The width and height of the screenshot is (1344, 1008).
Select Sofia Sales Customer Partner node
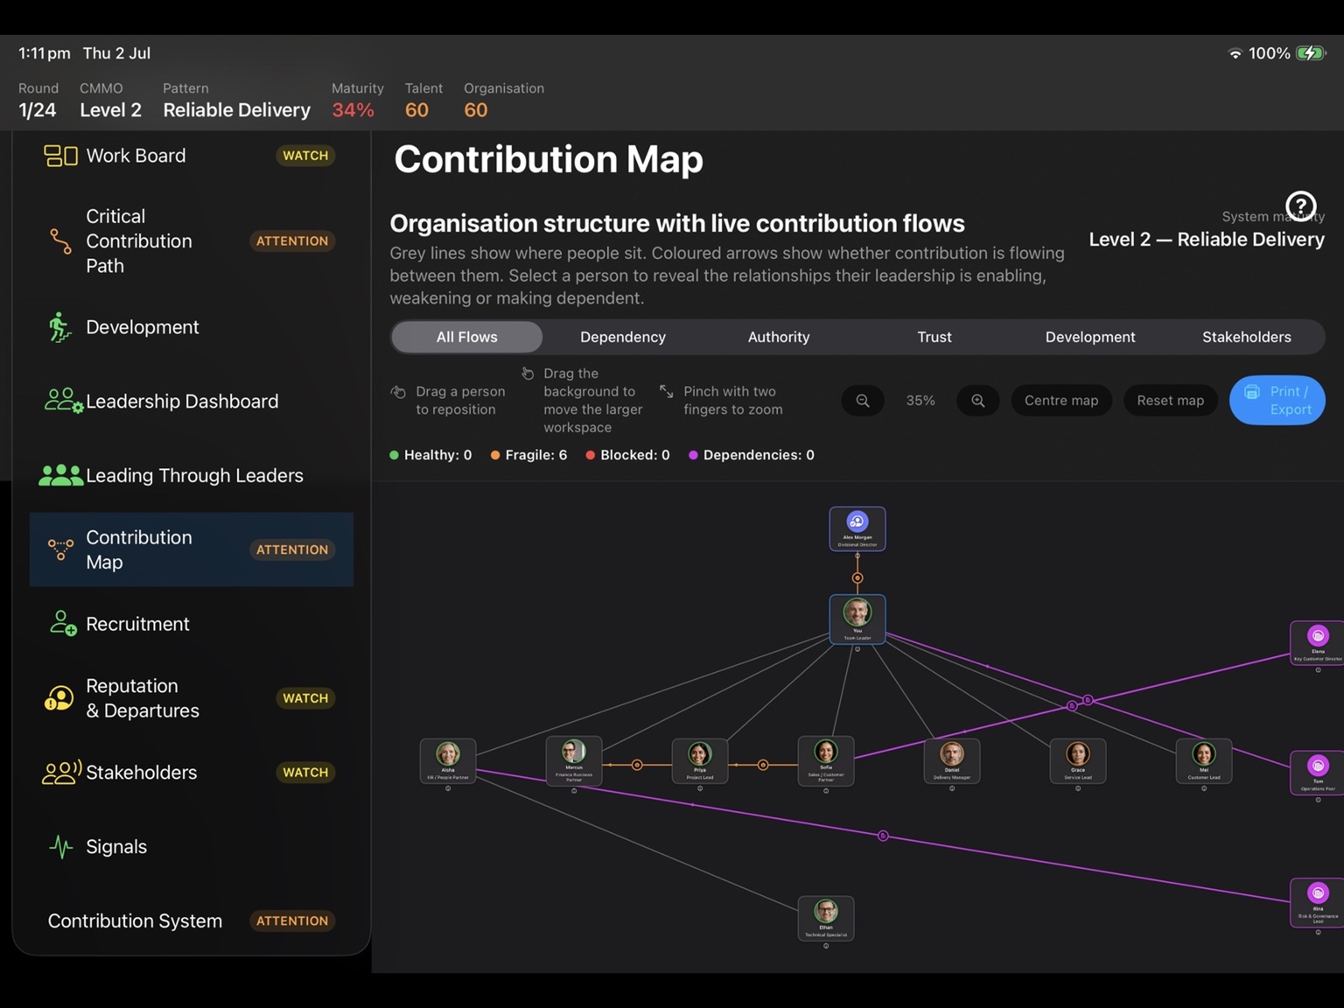(826, 760)
